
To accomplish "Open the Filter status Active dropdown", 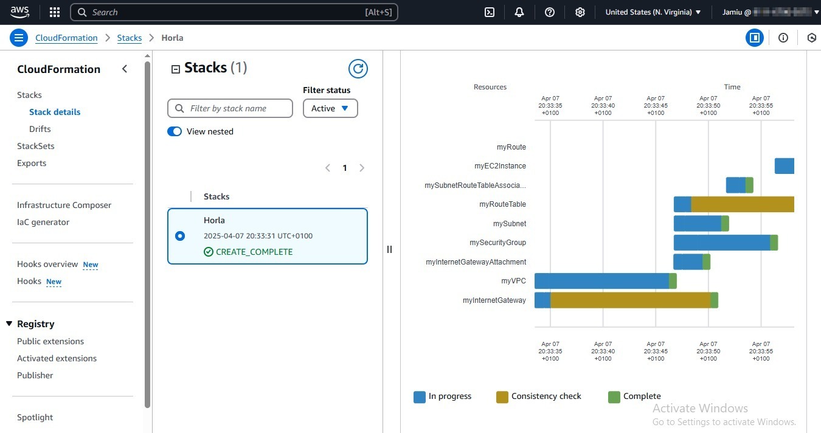I will click(330, 108).
